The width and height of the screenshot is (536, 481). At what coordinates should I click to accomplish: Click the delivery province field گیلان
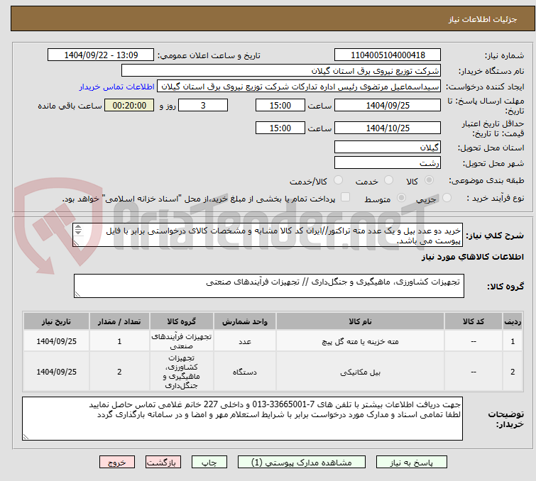388,148
